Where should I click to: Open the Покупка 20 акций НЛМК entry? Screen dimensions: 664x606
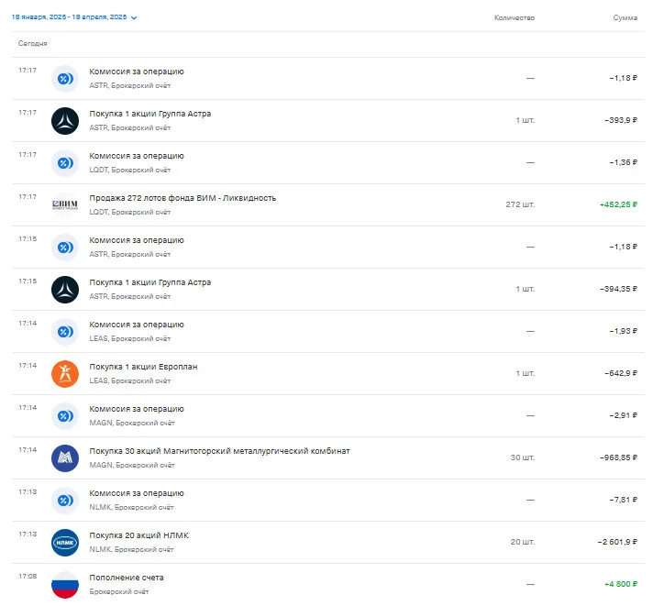(x=328, y=543)
